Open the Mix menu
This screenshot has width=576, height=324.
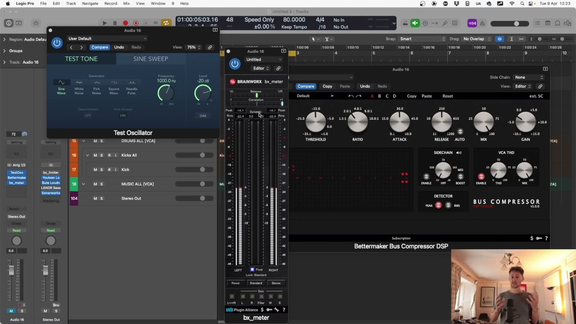[126, 4]
